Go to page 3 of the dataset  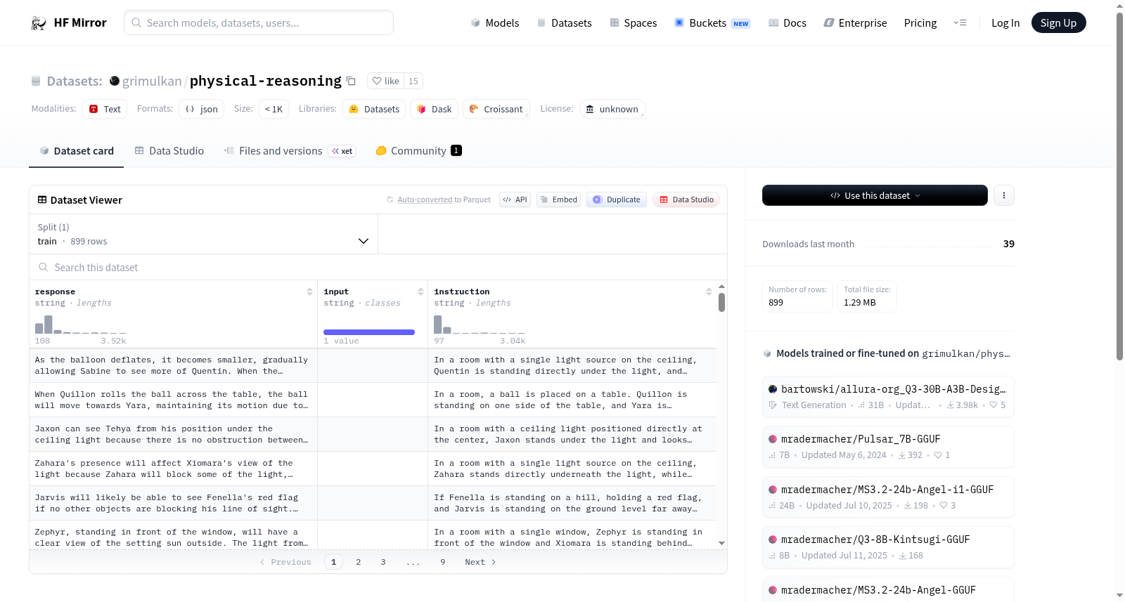pyautogui.click(x=383, y=562)
